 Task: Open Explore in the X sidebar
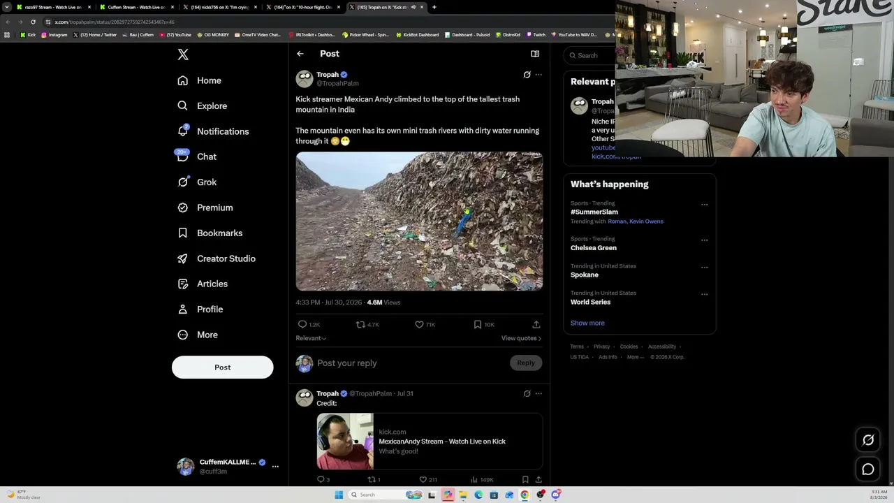(x=203, y=105)
